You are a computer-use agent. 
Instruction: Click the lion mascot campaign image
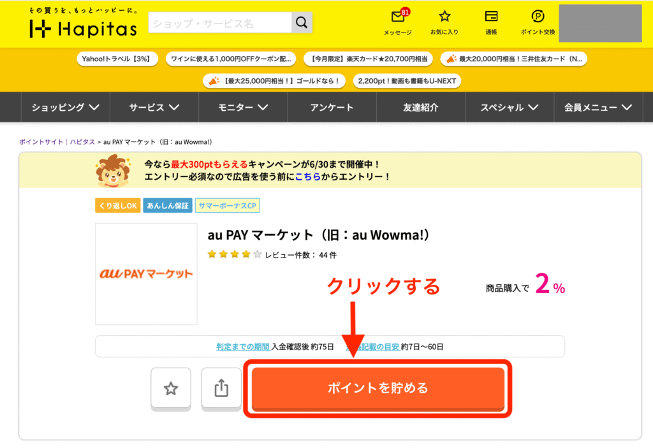(x=112, y=171)
